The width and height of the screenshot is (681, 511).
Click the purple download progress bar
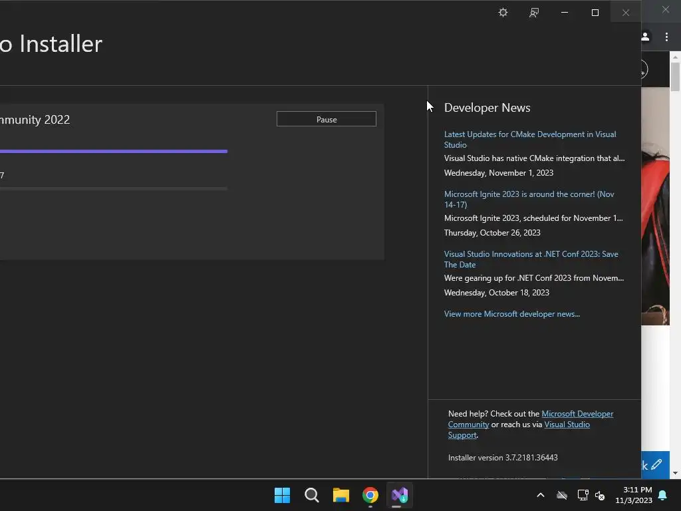[113, 151]
